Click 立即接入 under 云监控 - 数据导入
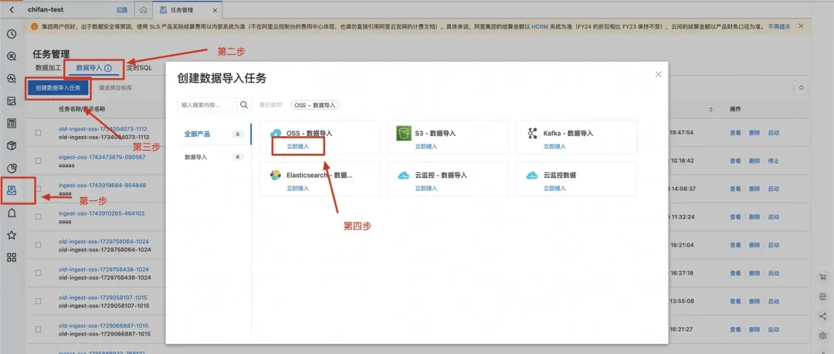The width and height of the screenshot is (834, 354). click(426, 188)
